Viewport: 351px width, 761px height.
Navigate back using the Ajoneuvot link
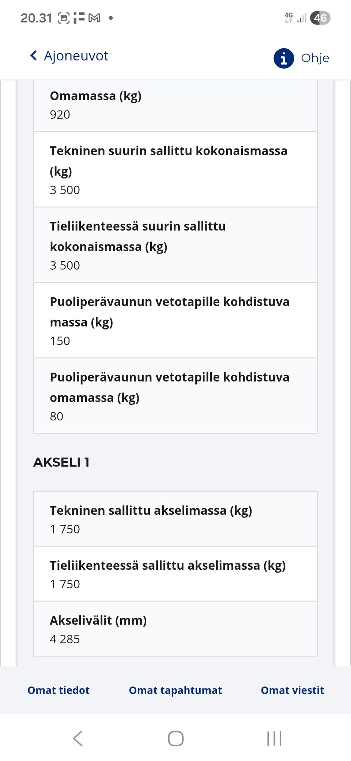click(x=76, y=56)
